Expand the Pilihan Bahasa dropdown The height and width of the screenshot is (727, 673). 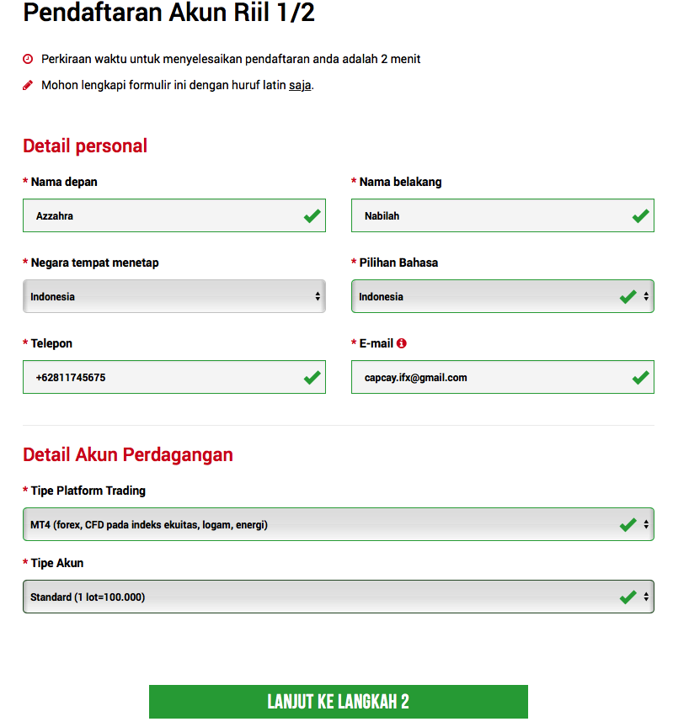(x=502, y=296)
